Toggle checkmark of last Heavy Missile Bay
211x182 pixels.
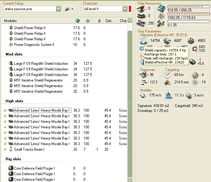[5, 144]
